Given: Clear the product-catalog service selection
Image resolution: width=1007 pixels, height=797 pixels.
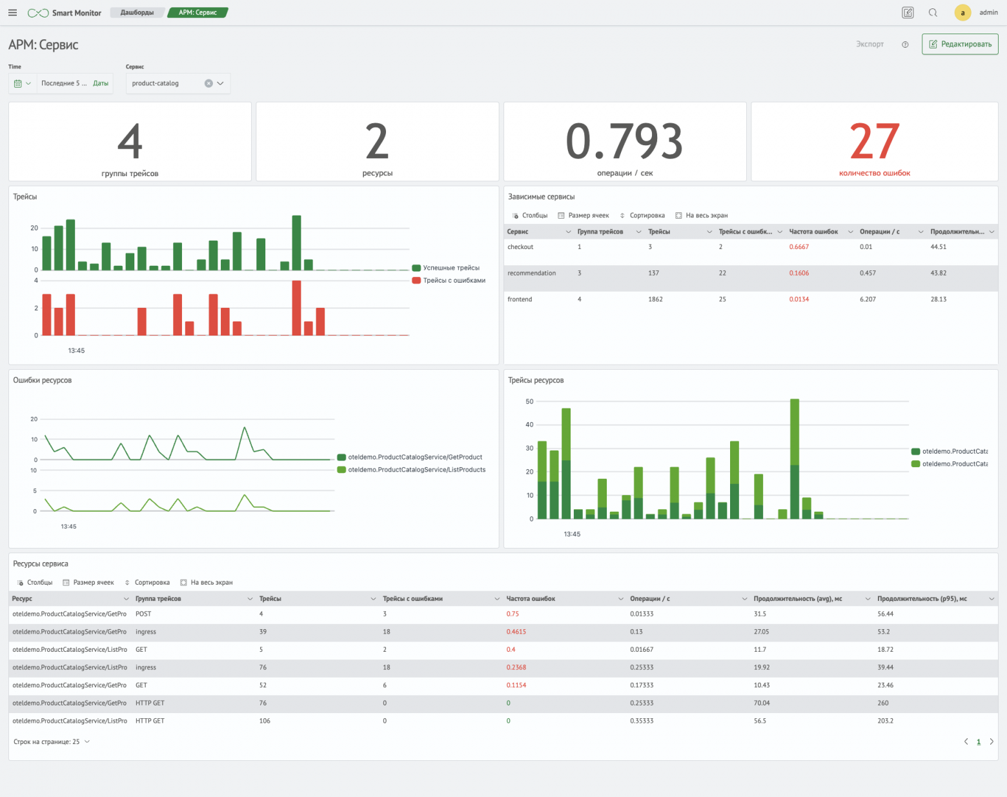Looking at the screenshot, I should coord(209,83).
